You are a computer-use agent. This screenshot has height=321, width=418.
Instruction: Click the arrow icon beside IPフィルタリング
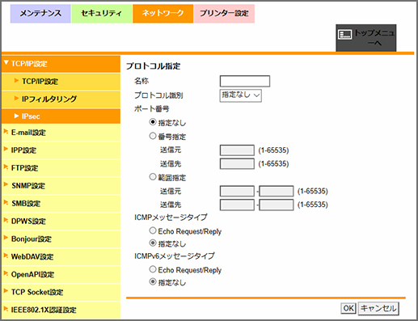[16, 98]
